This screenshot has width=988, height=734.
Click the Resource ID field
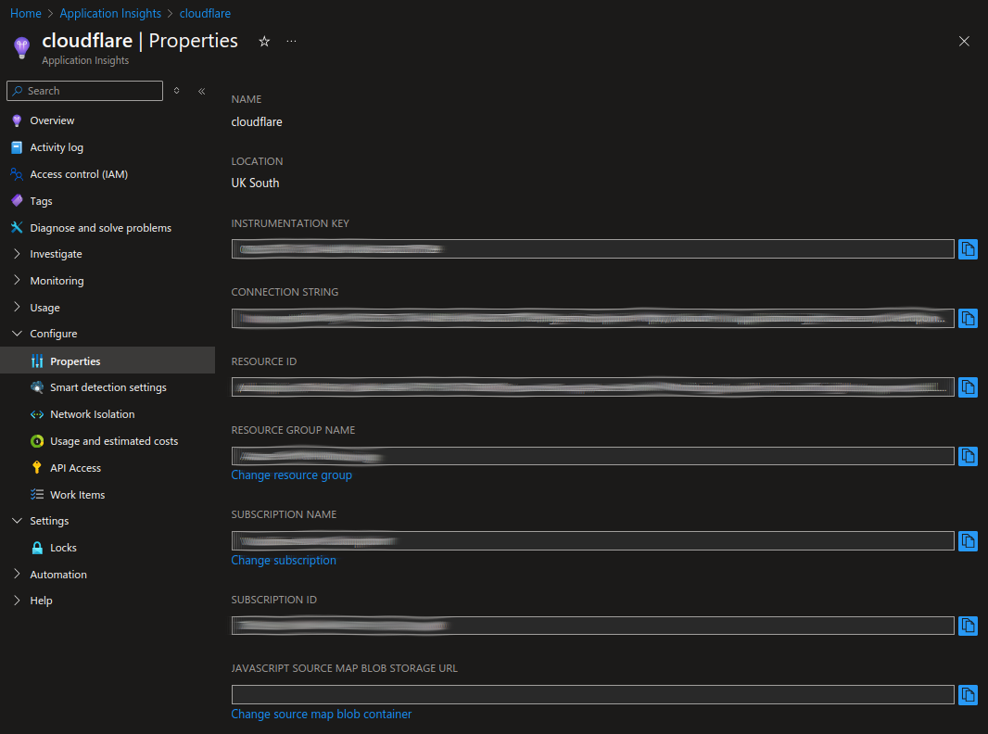click(592, 386)
